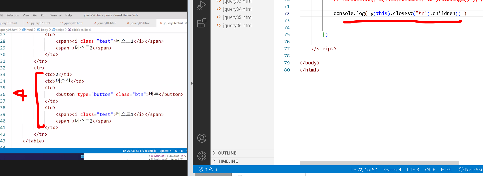Change UTF-8 encoding in right status bar
The height and width of the screenshot is (176, 483).
(x=413, y=170)
